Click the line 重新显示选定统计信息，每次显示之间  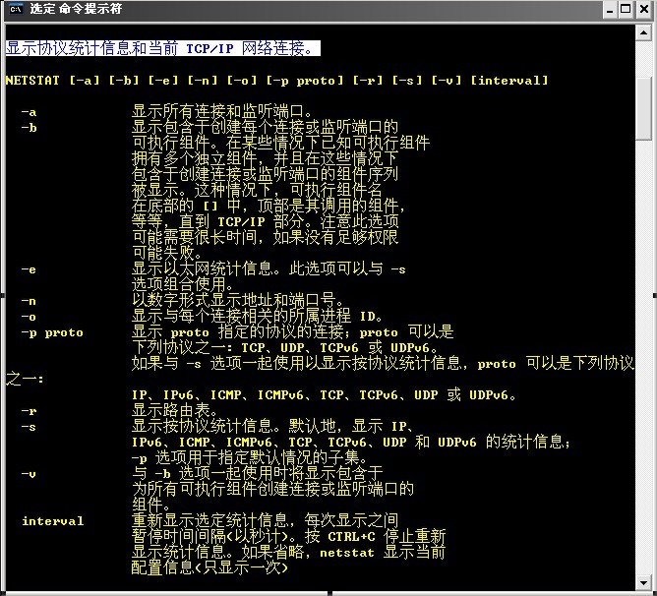tap(265, 520)
